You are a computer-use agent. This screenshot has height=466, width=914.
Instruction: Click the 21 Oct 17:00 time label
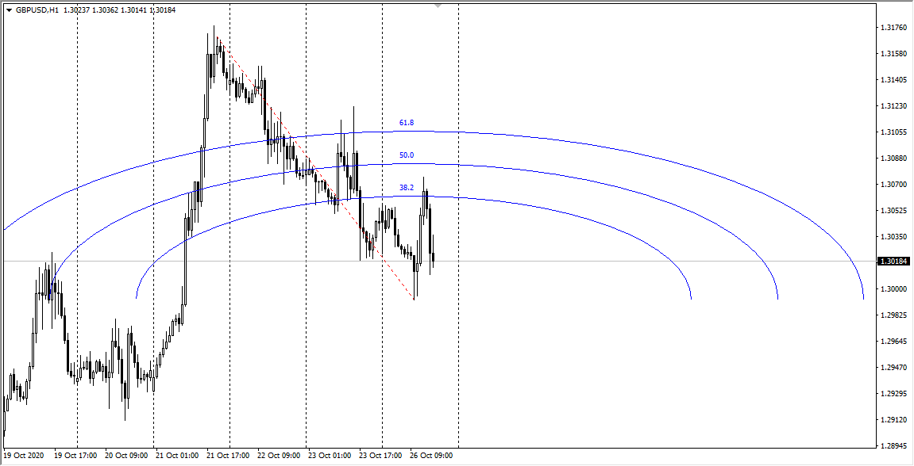227,456
